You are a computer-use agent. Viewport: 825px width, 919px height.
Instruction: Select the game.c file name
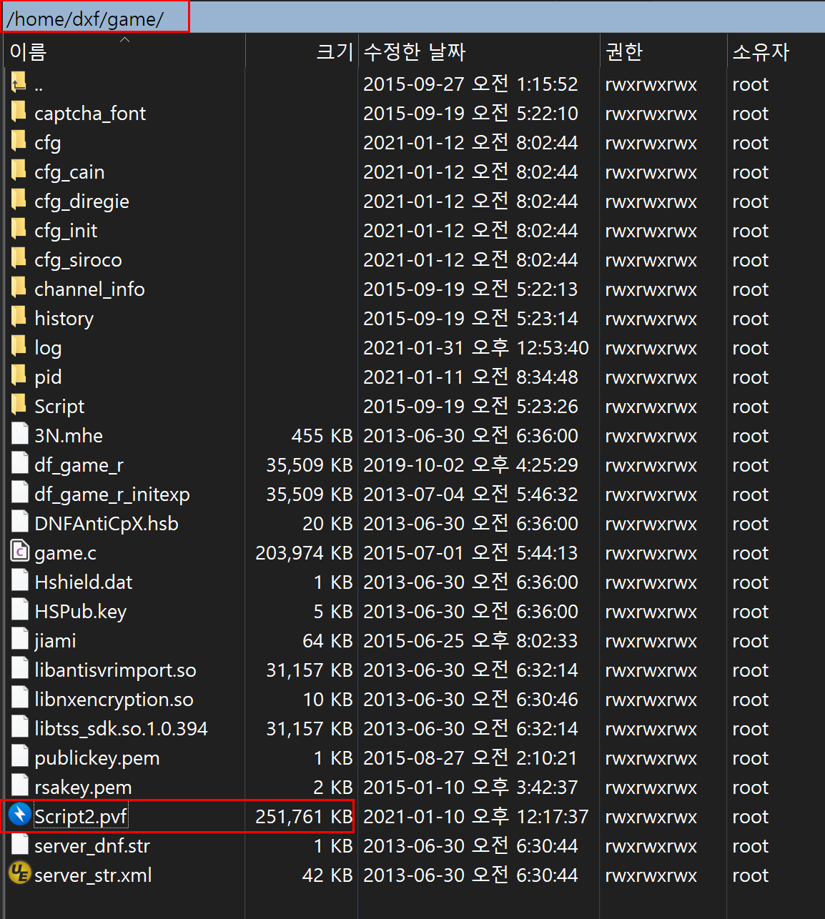point(65,553)
